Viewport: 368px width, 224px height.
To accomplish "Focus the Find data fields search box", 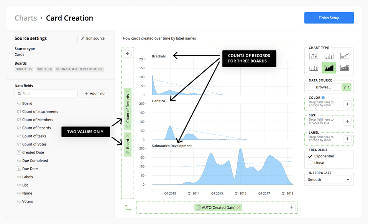I will tap(46, 93).
